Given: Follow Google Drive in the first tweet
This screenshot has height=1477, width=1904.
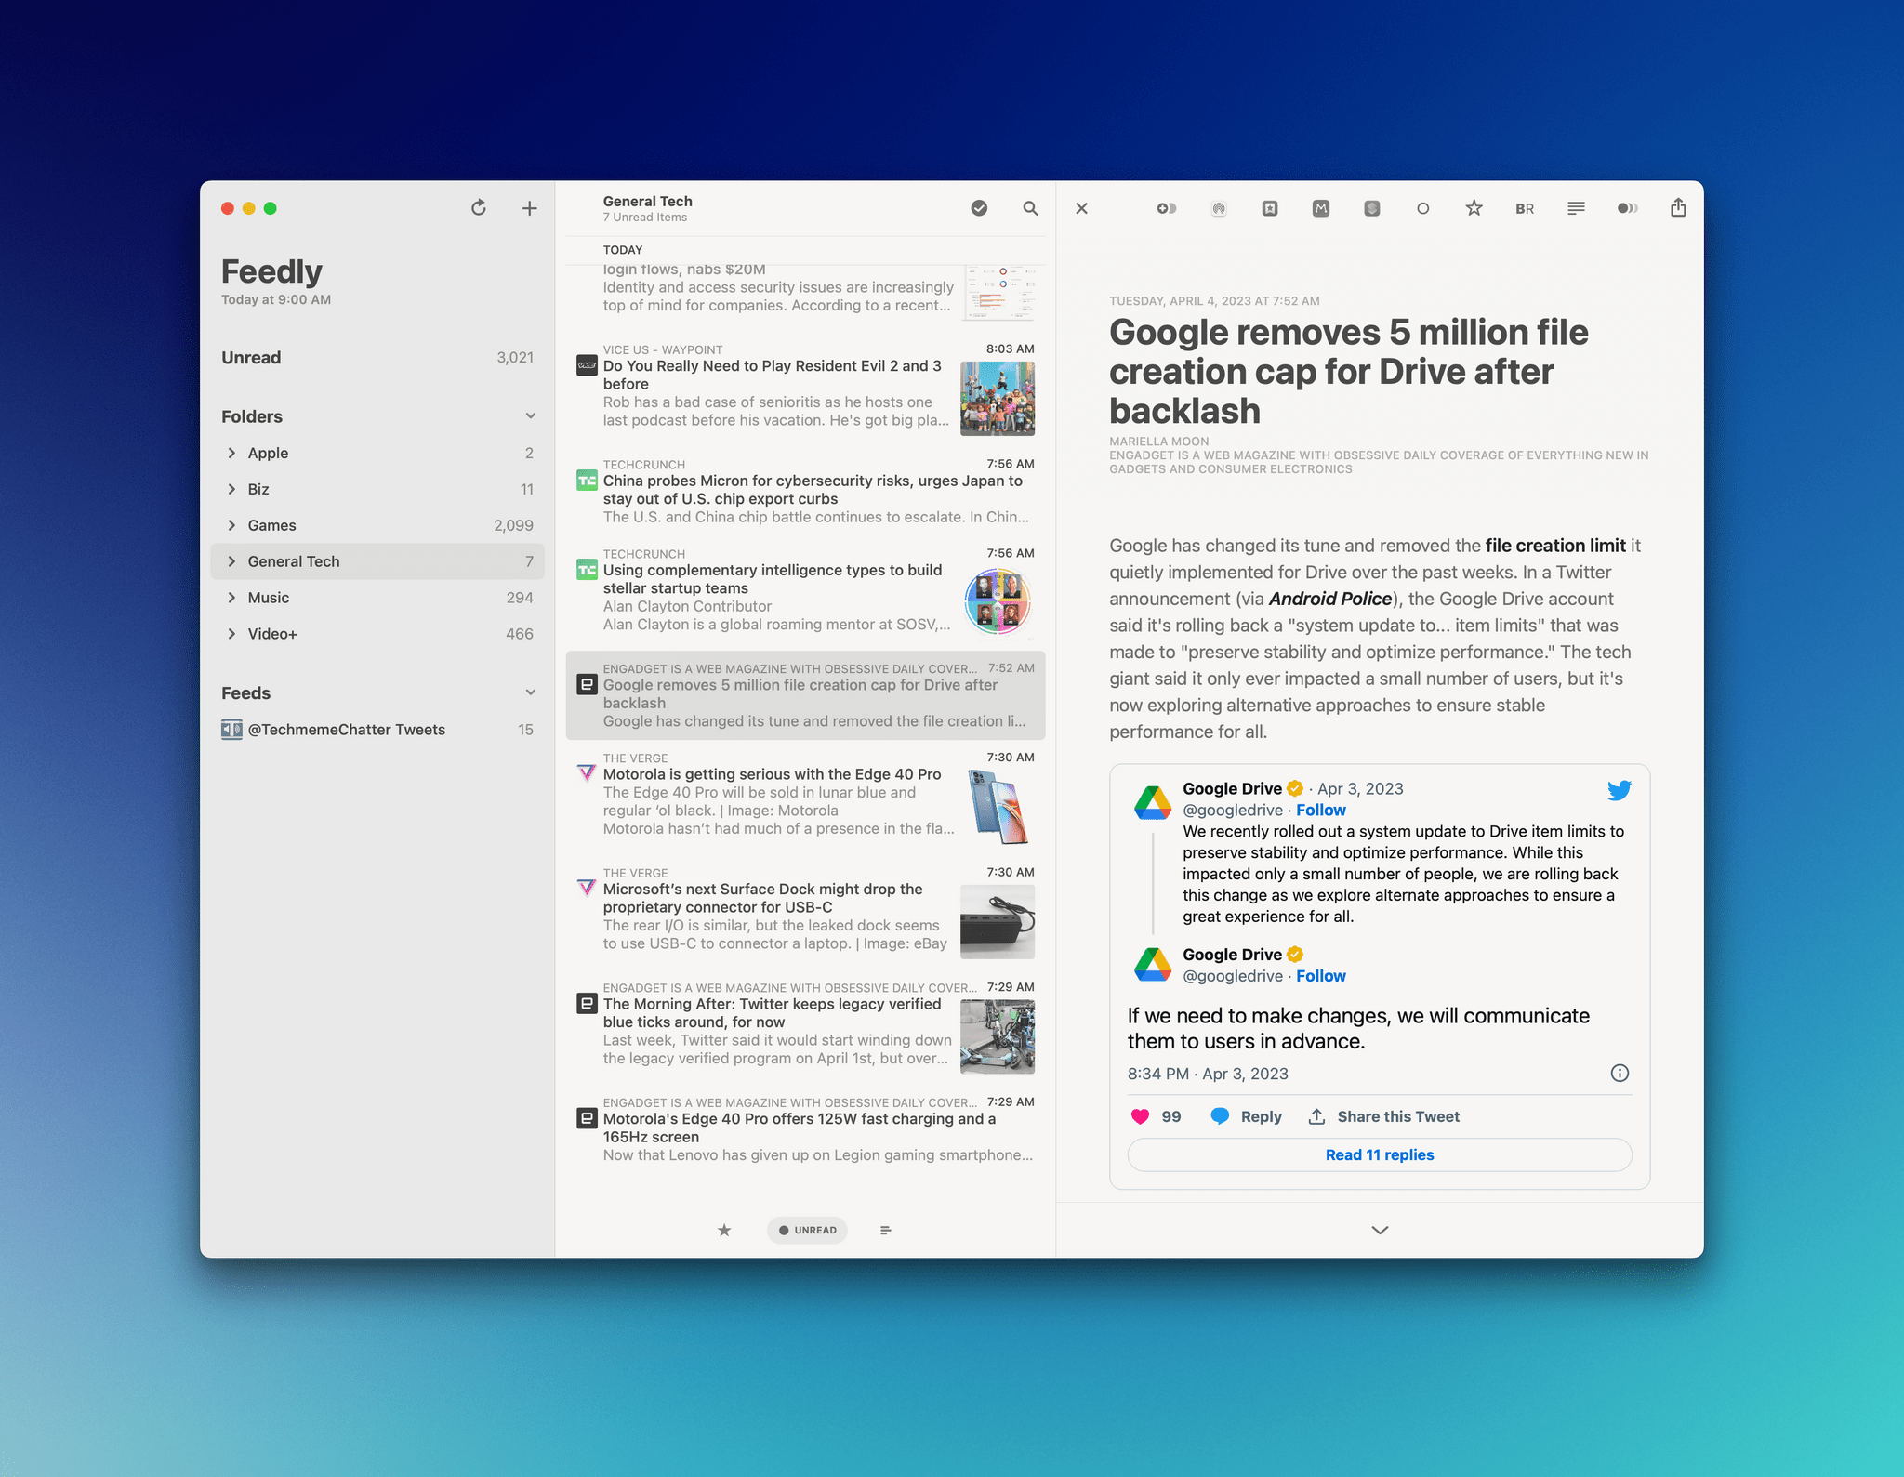Looking at the screenshot, I should [x=1320, y=810].
